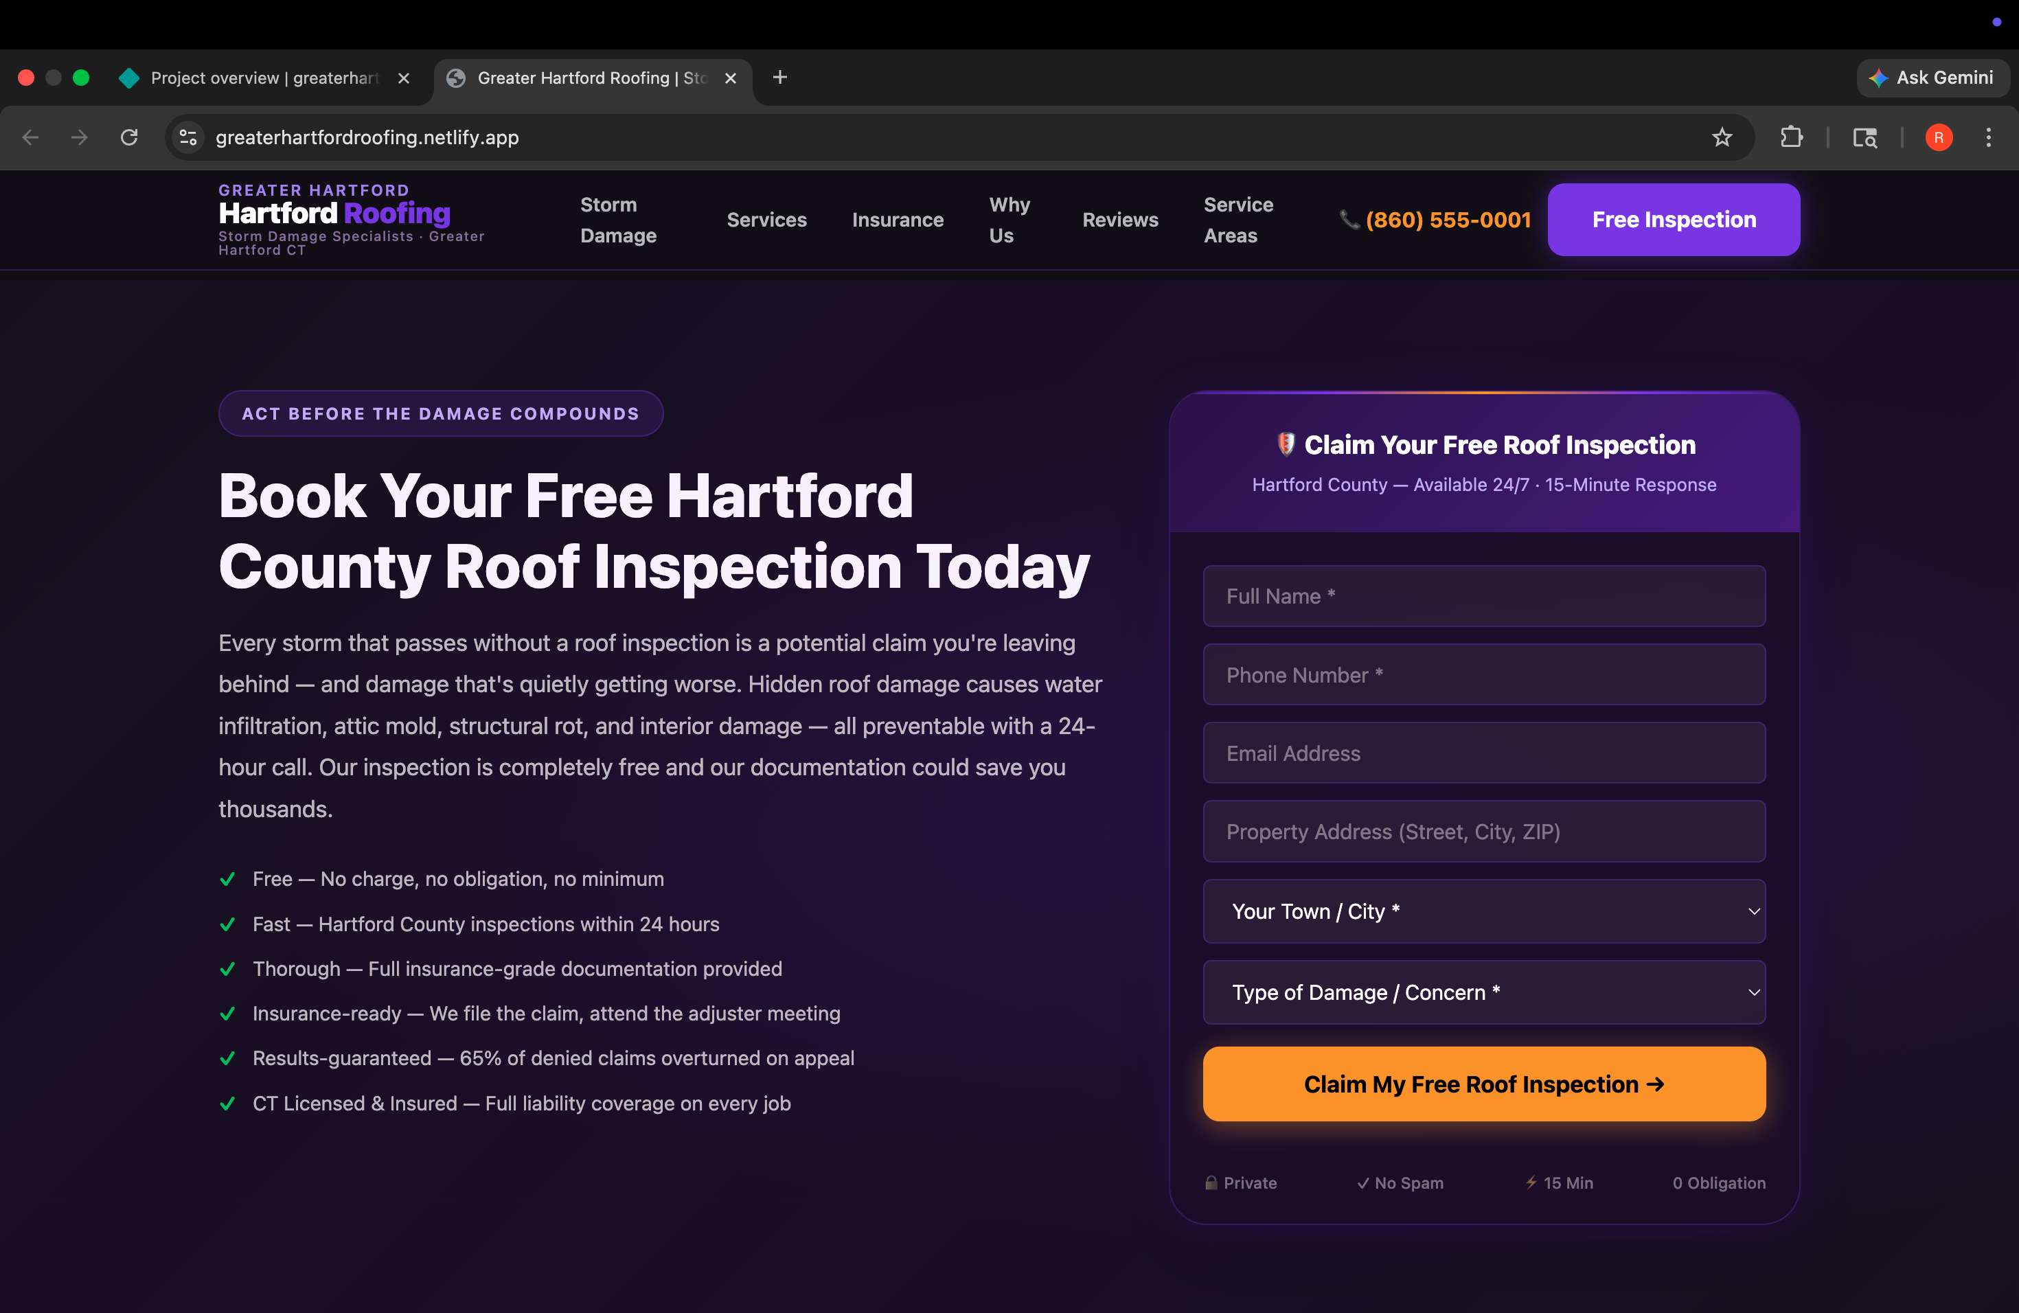Open the tab search icon beside profile

coord(1864,137)
